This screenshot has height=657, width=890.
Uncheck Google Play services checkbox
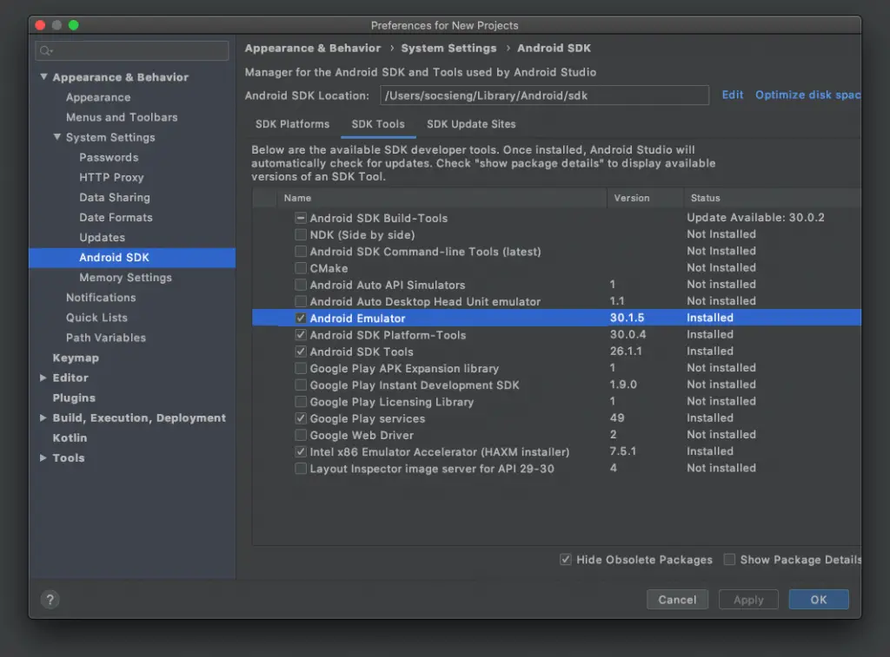(300, 418)
